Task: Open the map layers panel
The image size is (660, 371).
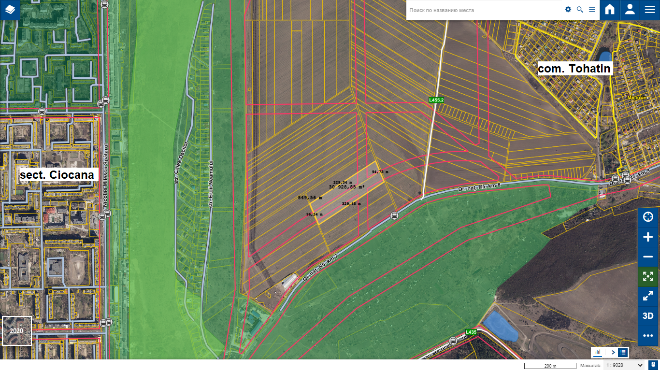Action: point(10,10)
